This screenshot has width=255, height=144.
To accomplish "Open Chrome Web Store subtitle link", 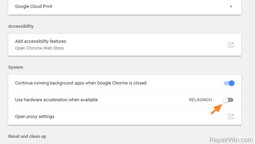I will click(39, 48).
